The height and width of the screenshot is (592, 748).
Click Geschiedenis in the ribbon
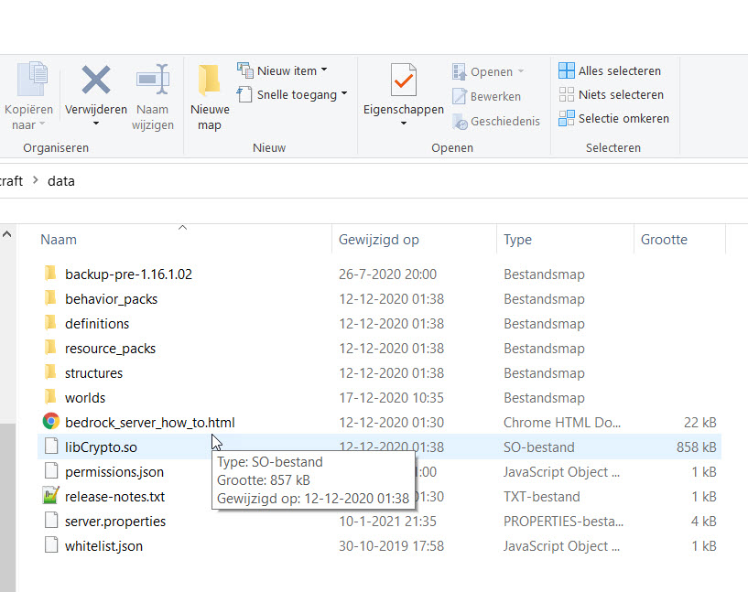pyautogui.click(x=495, y=121)
